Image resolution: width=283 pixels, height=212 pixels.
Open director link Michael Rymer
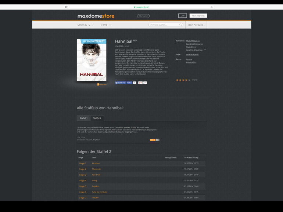[x=192, y=55]
